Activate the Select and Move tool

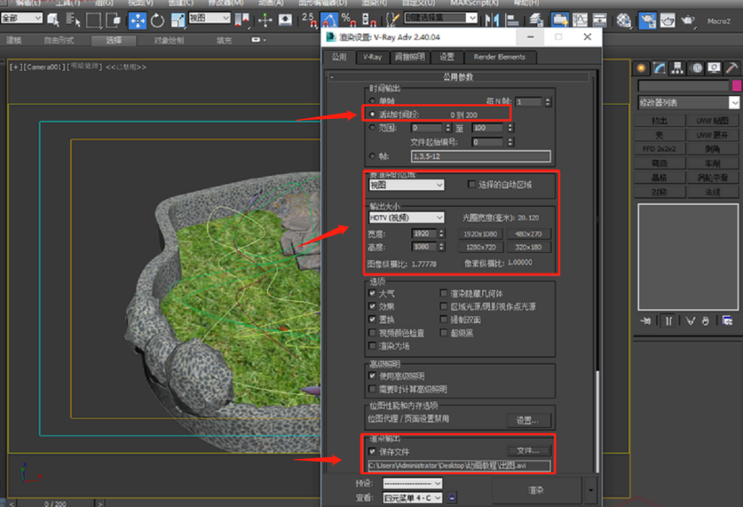pos(138,21)
